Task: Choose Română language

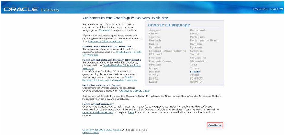Action: click(x=196, y=44)
